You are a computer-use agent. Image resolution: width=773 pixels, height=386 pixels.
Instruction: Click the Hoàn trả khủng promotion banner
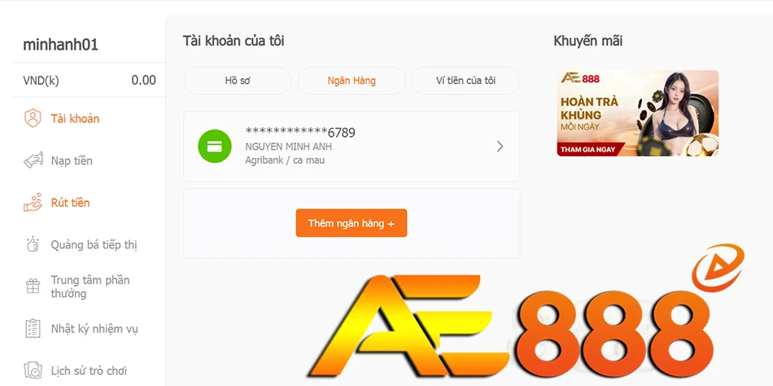point(637,113)
